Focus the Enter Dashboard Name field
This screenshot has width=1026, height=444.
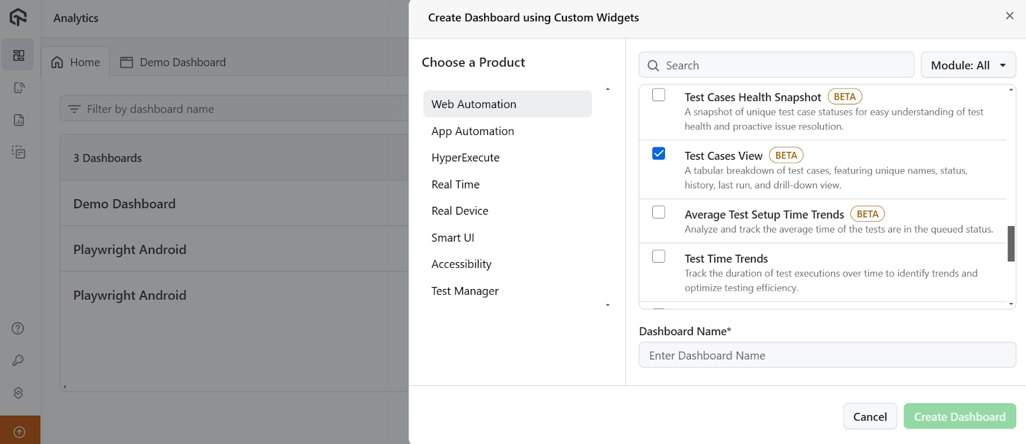click(x=827, y=355)
